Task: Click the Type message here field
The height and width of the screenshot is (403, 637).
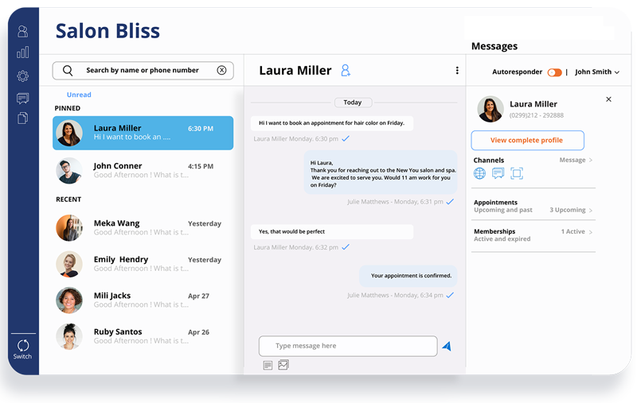Action: coord(348,346)
